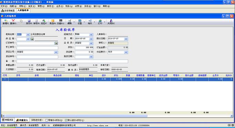Click into 备注 remarks field

tap(72, 61)
